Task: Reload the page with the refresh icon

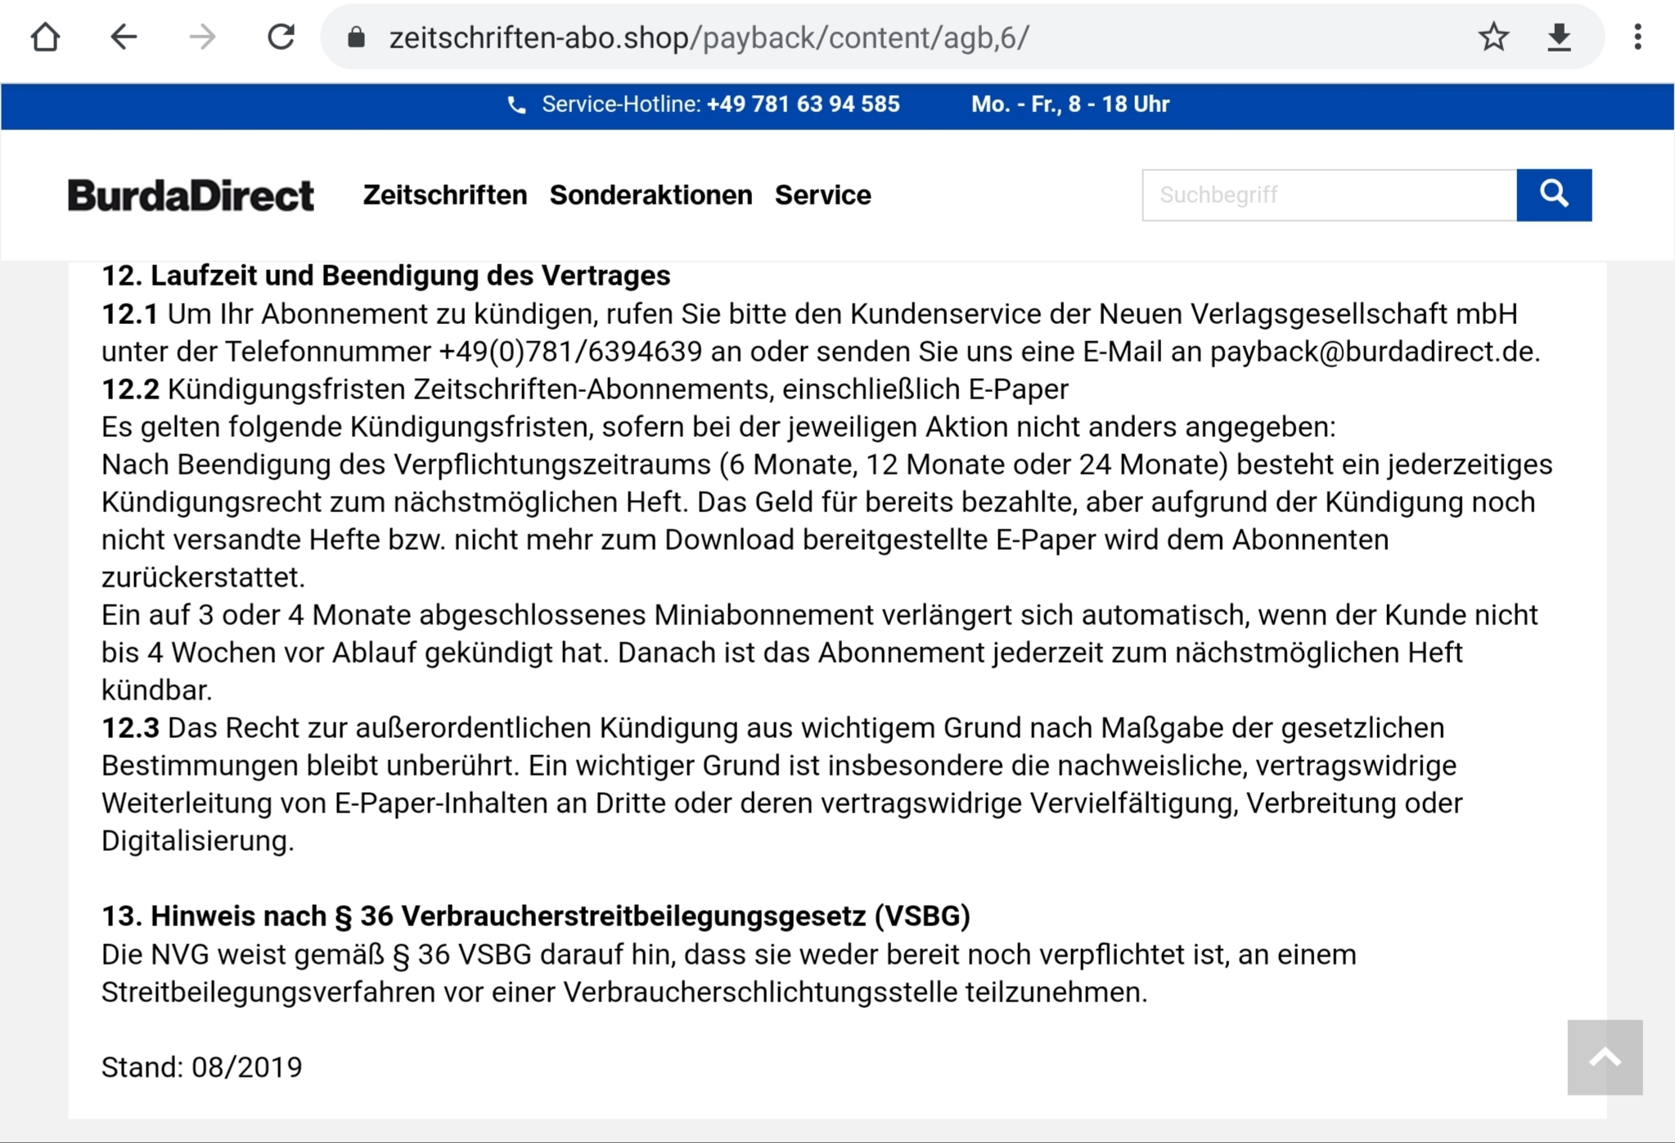Action: tap(281, 38)
